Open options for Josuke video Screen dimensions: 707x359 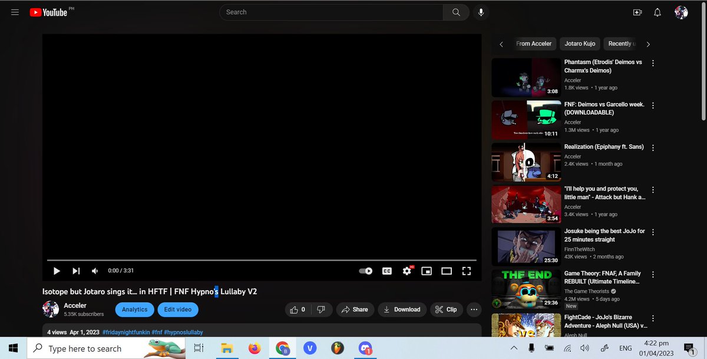[x=653, y=233]
